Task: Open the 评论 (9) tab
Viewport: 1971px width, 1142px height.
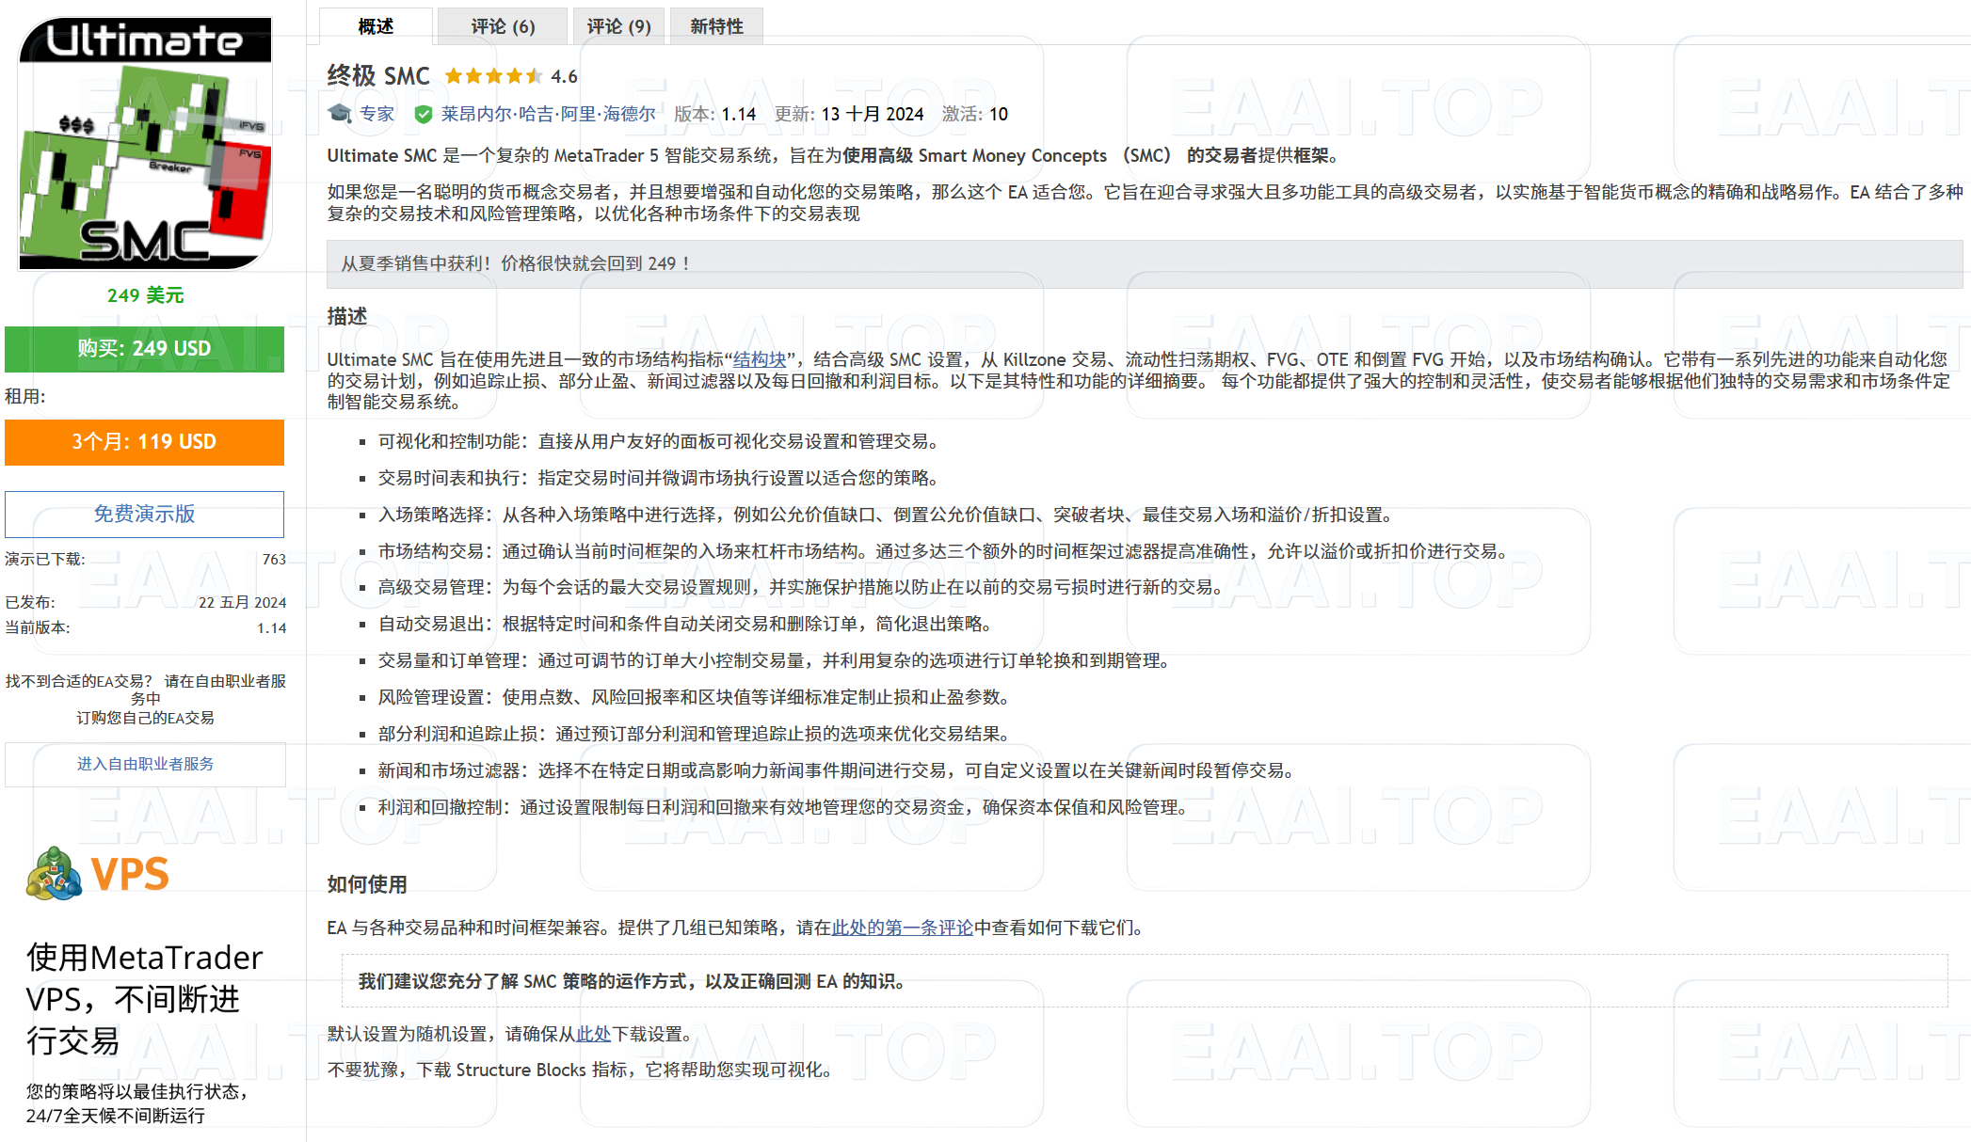Action: pos(617,26)
